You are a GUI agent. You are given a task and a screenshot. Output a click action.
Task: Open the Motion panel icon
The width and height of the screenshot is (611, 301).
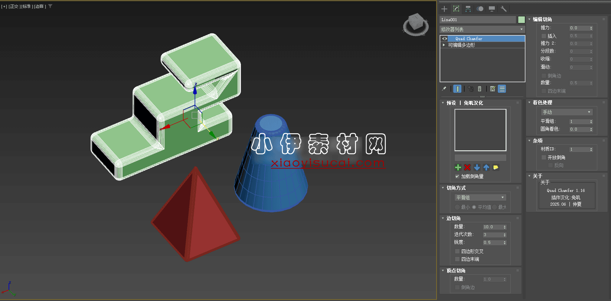click(x=480, y=9)
